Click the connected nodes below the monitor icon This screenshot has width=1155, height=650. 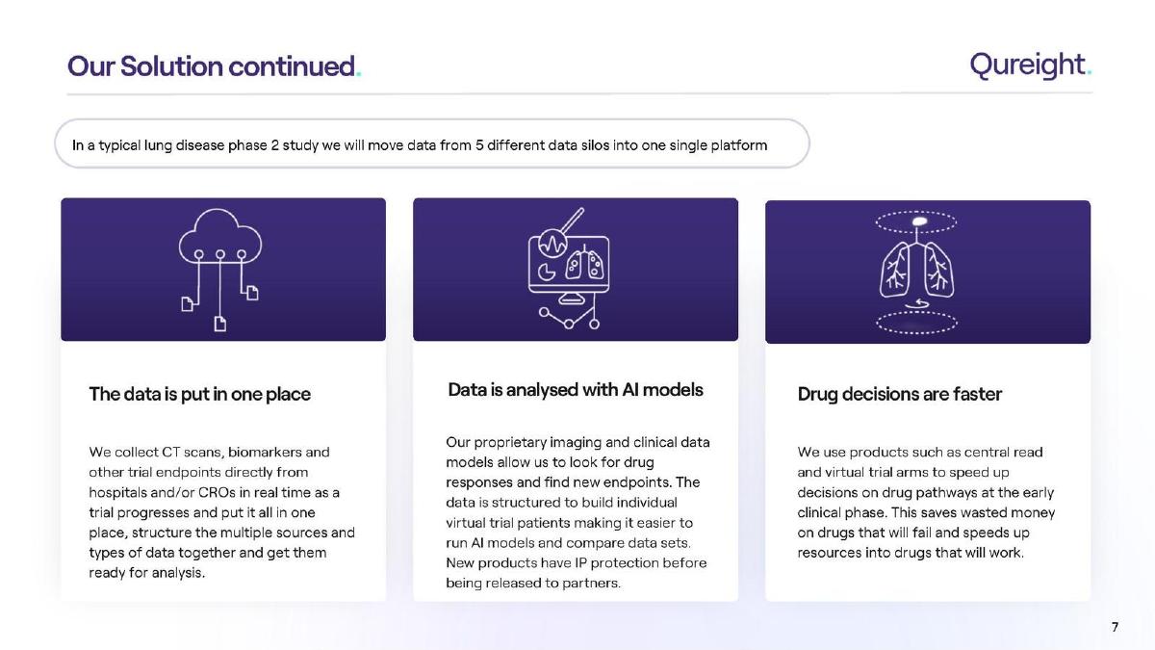[569, 316]
